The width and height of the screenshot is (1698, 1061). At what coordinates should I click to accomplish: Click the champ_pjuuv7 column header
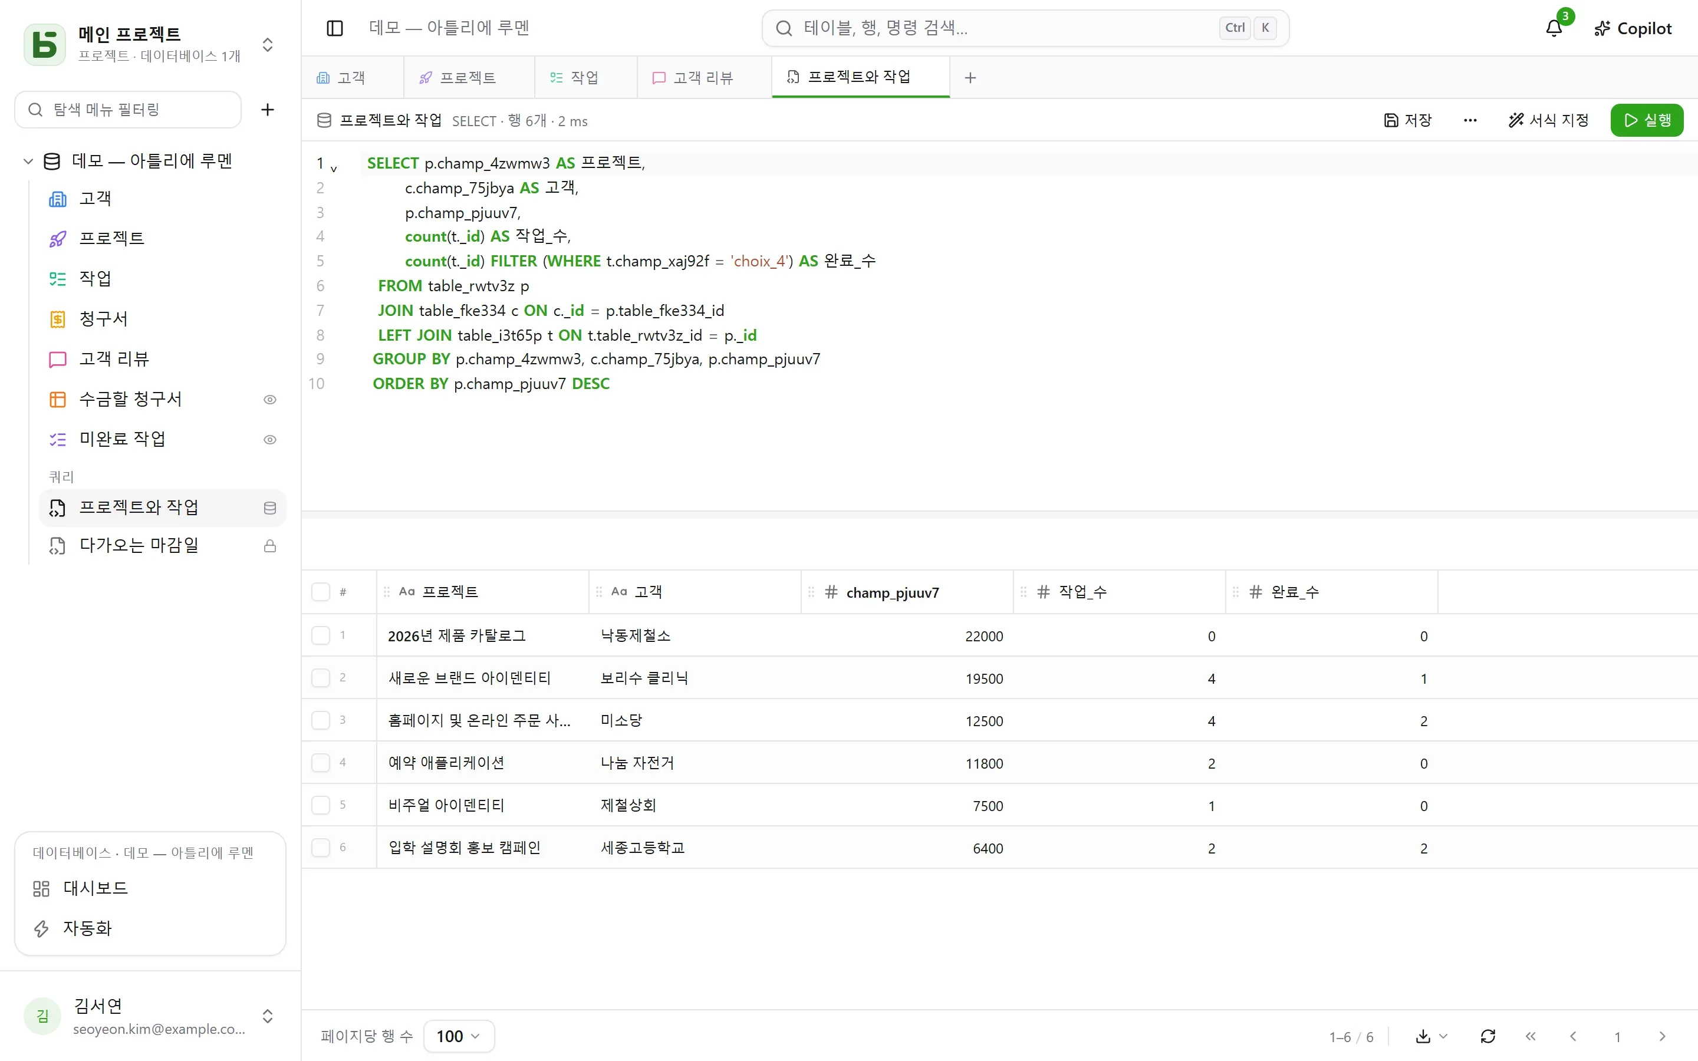coord(907,592)
